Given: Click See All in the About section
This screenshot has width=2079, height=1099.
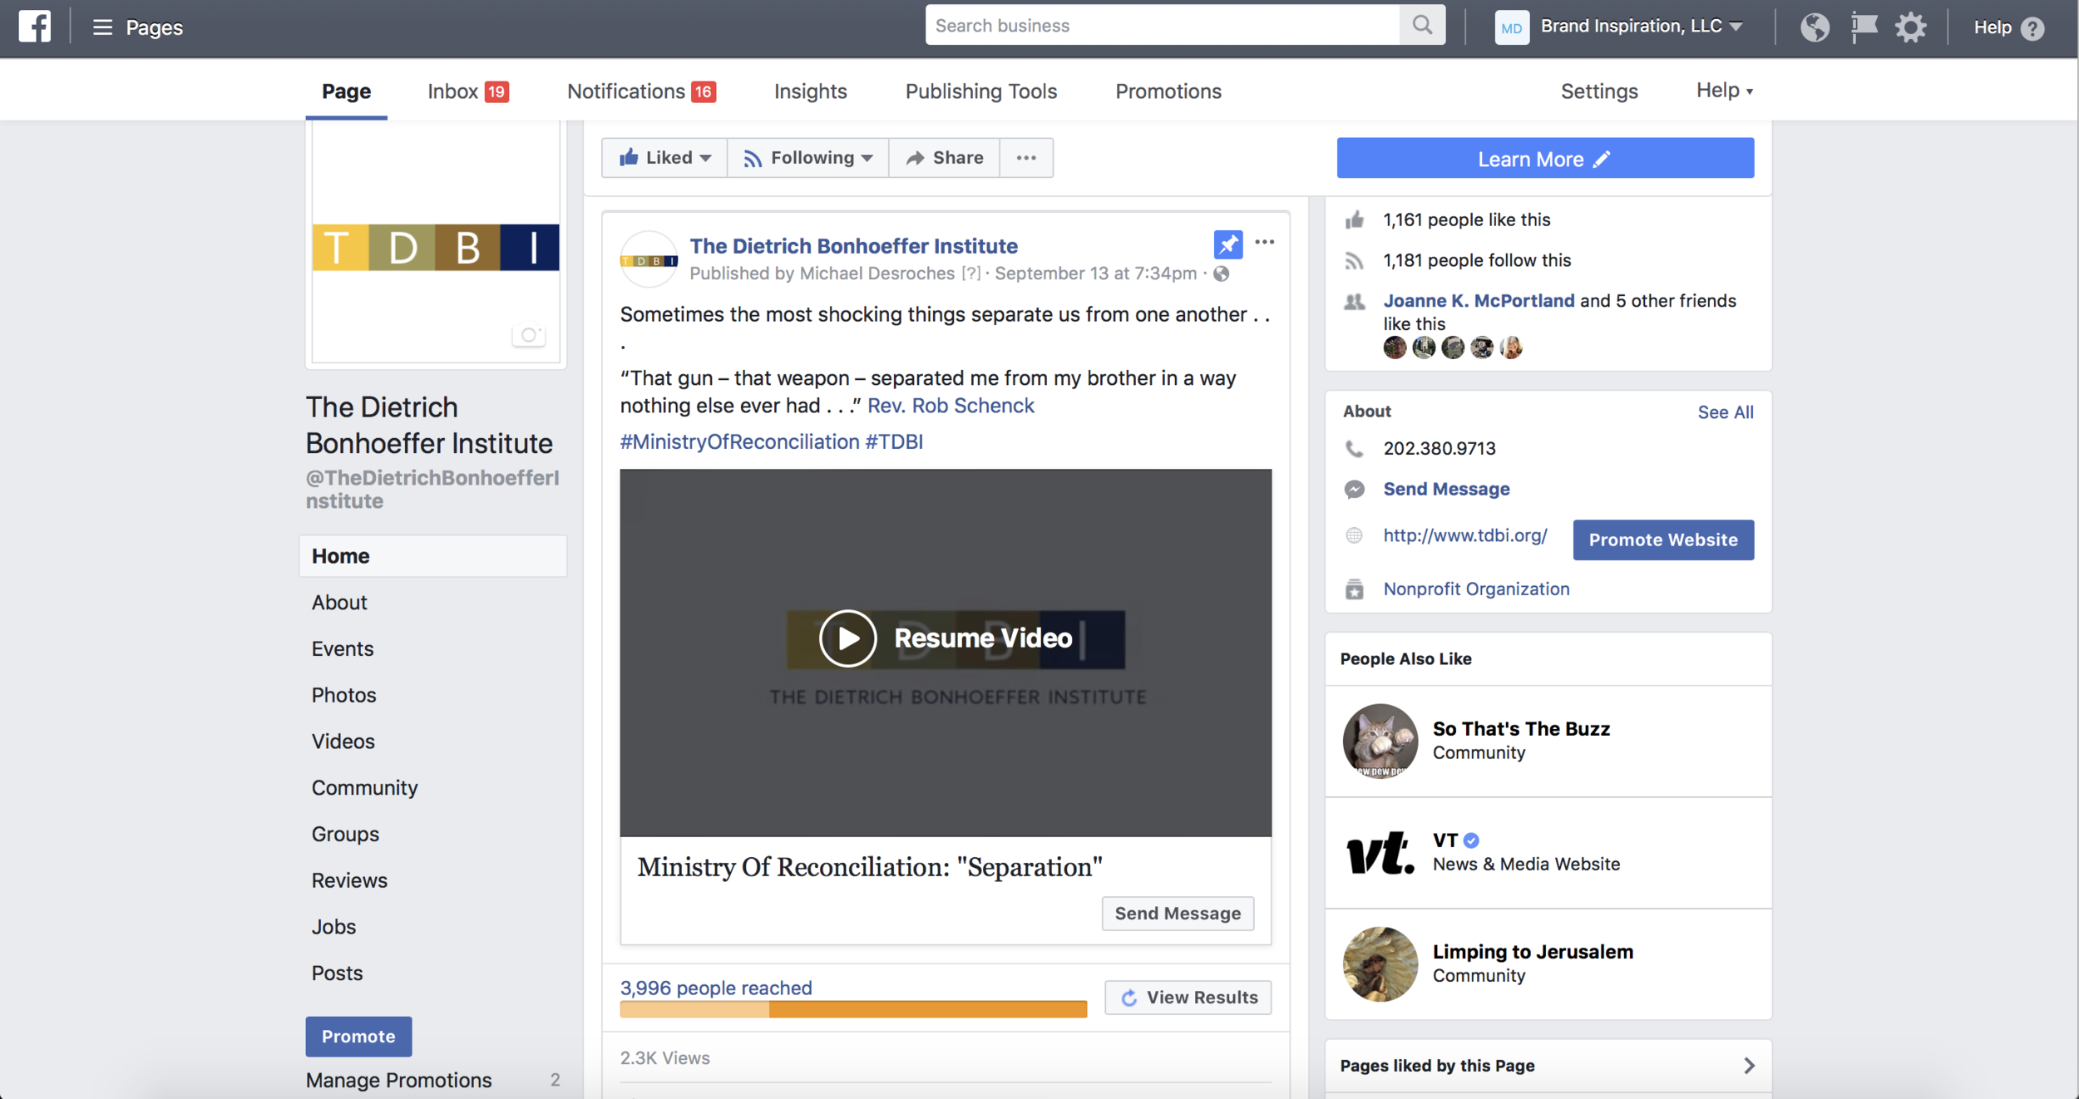Looking at the screenshot, I should 1725,412.
